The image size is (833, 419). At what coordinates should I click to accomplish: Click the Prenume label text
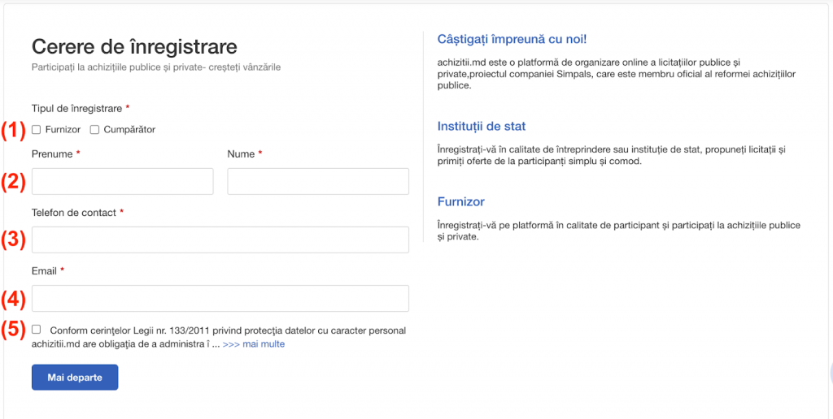pyautogui.click(x=52, y=153)
